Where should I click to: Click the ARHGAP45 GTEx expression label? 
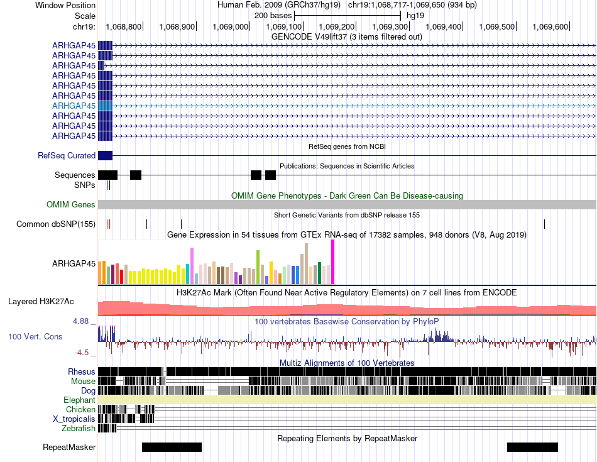pyautogui.click(x=74, y=263)
